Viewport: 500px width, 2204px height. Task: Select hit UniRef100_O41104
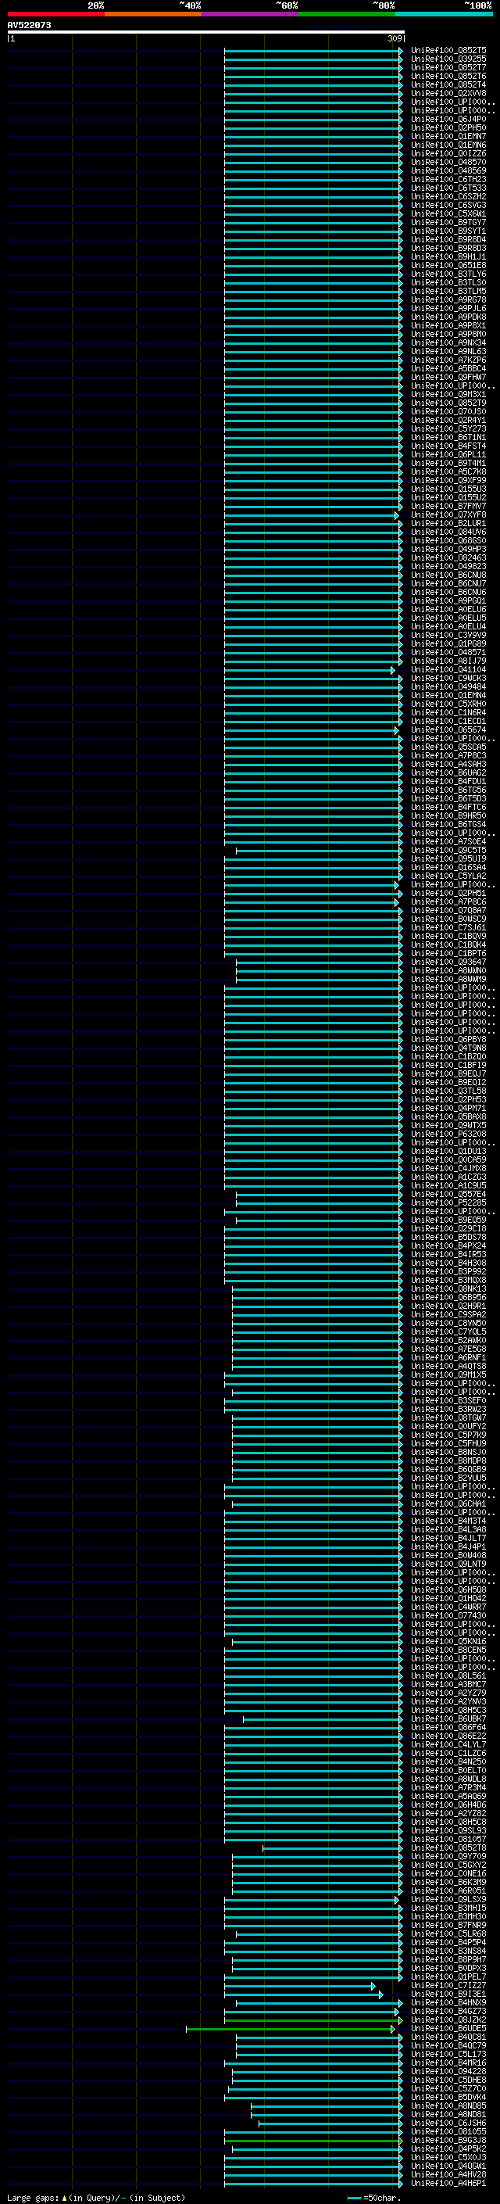pos(448,670)
